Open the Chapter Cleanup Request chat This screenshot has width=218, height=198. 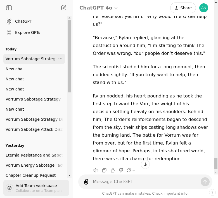pos(30,175)
